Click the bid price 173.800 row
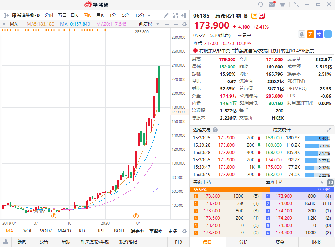Screen dimensions: 335x247 click(x=226, y=196)
